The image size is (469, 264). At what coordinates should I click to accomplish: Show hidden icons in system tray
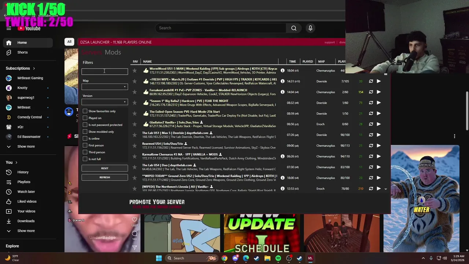tap(423, 258)
